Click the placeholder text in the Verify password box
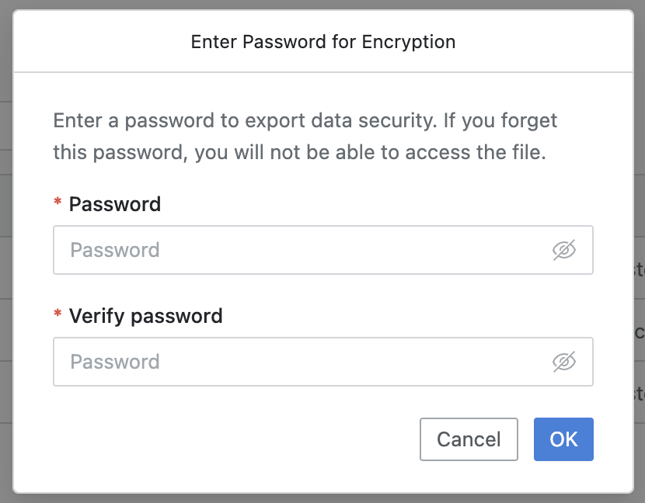This screenshot has height=503, width=645. click(x=115, y=362)
